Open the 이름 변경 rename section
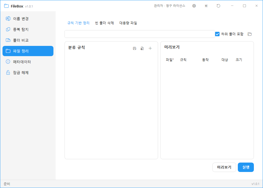This screenshot has width=263, height=188. click(x=28, y=19)
